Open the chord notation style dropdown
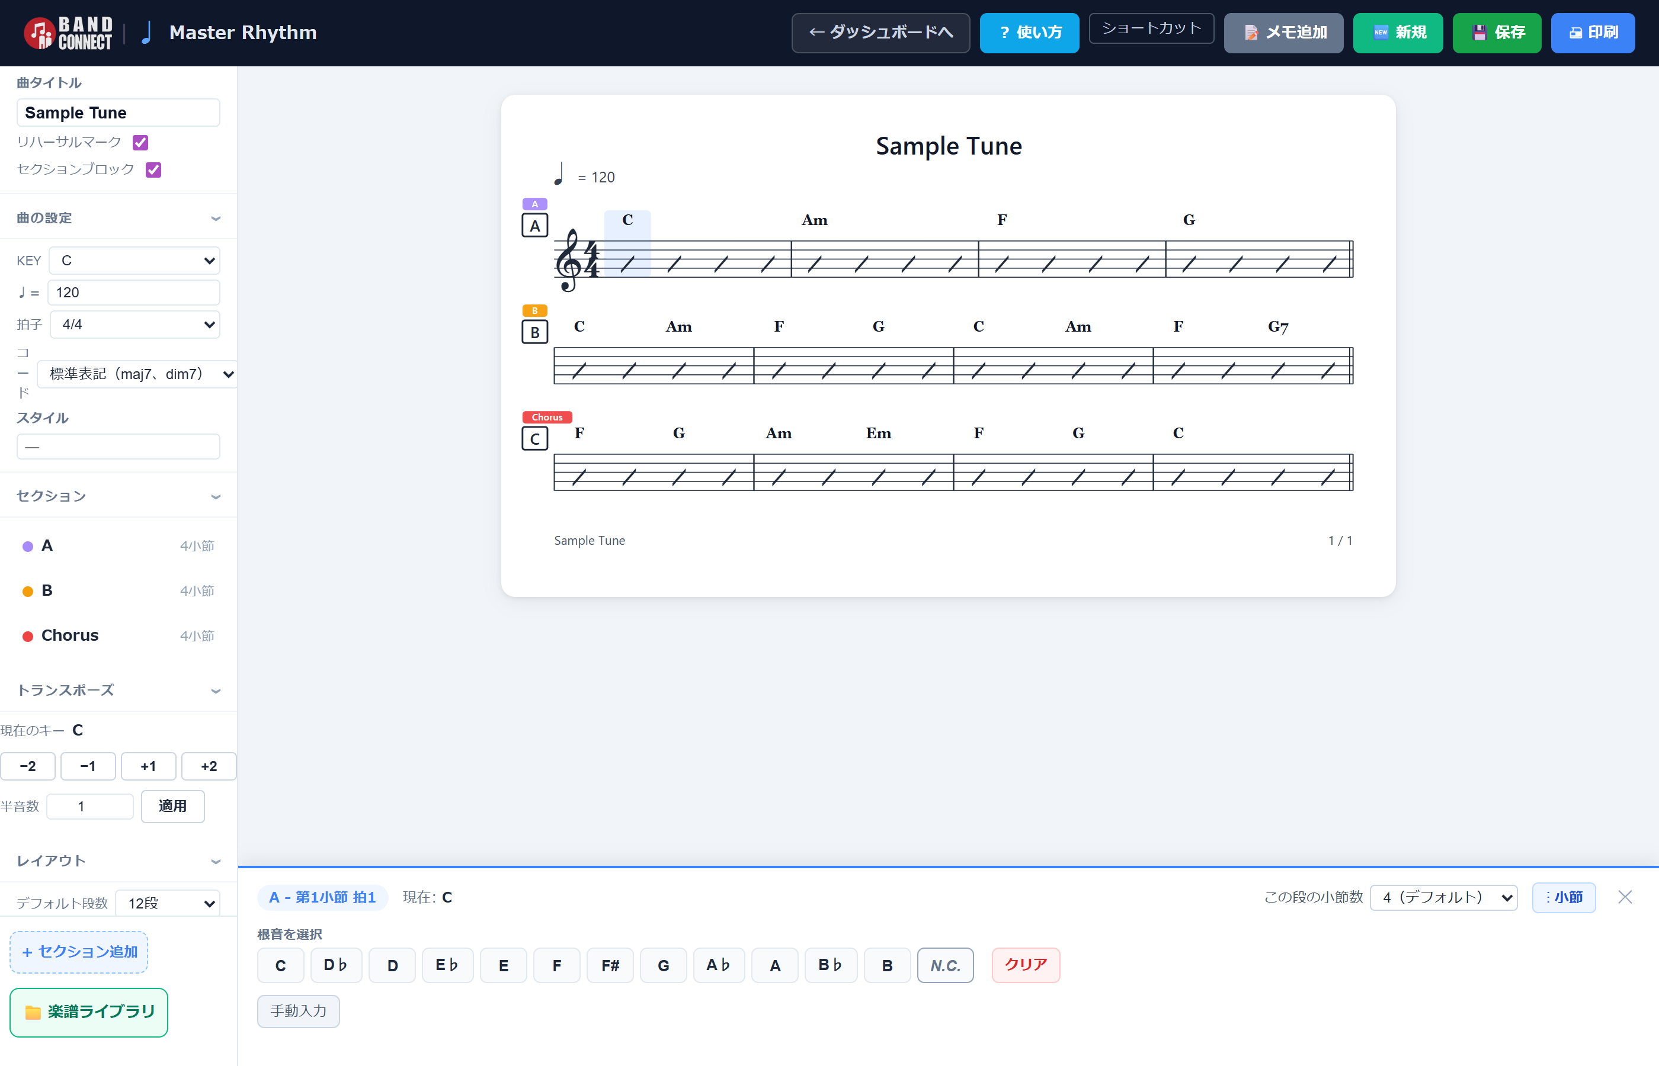 click(x=137, y=374)
